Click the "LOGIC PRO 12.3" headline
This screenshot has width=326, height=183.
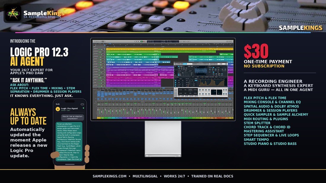point(39,52)
